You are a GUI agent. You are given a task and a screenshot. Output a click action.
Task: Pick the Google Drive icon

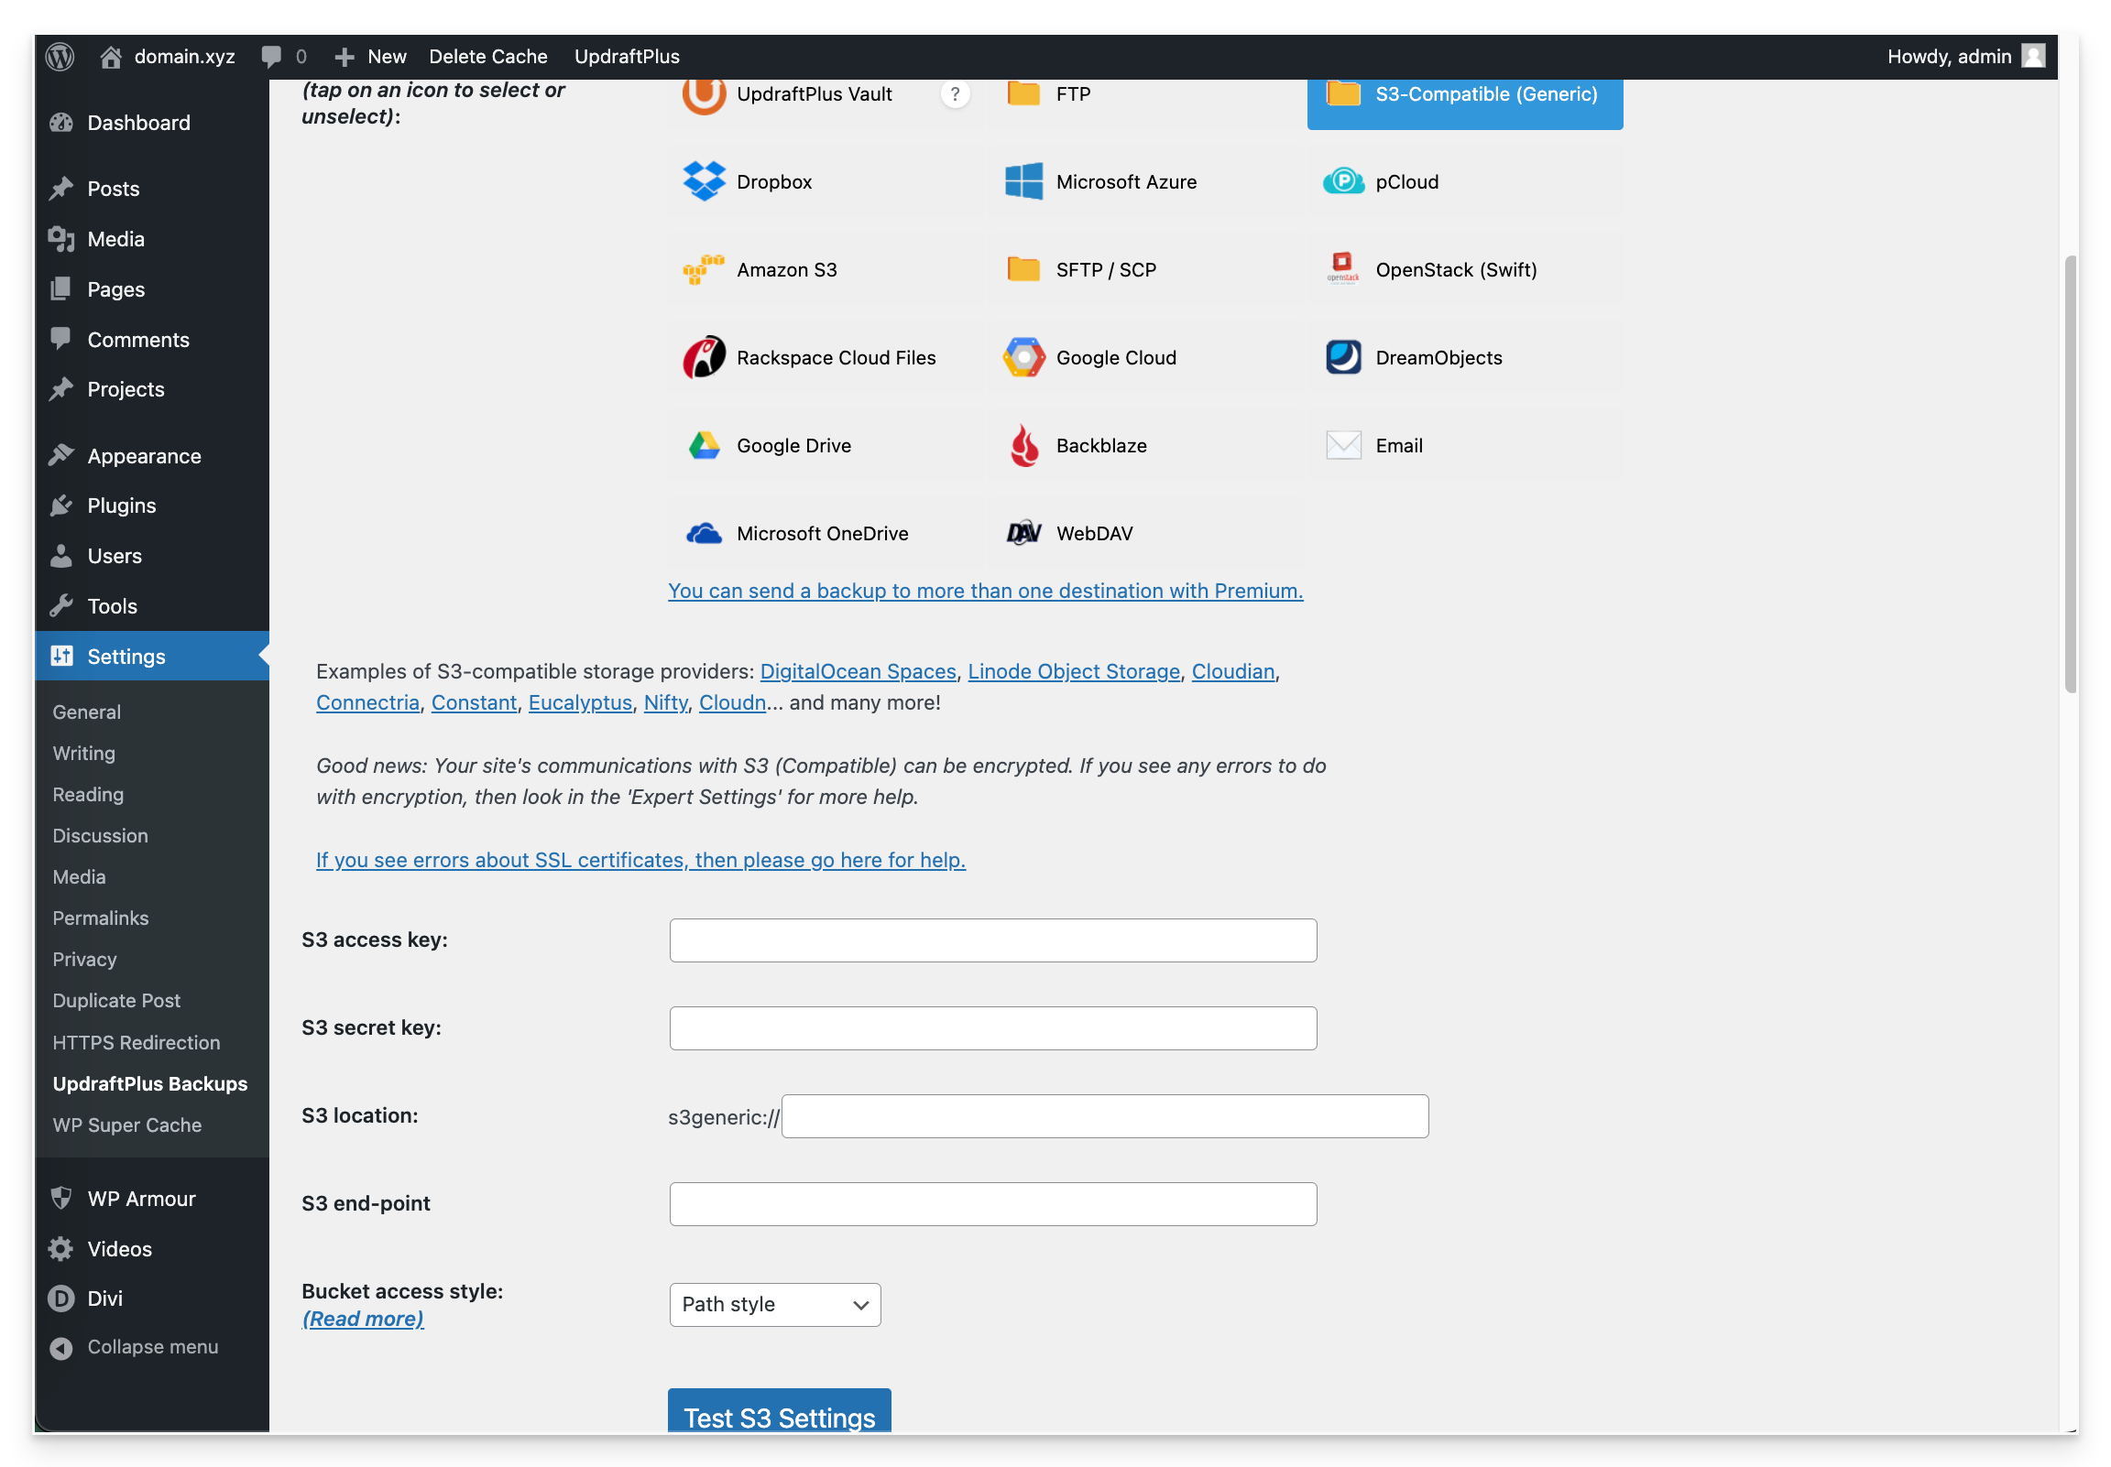(x=705, y=446)
